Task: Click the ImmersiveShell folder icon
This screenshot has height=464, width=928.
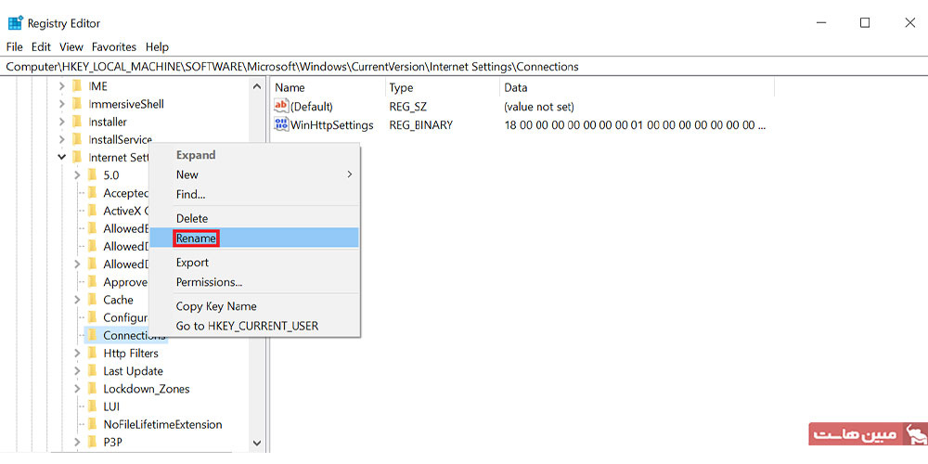Action: tap(76, 104)
